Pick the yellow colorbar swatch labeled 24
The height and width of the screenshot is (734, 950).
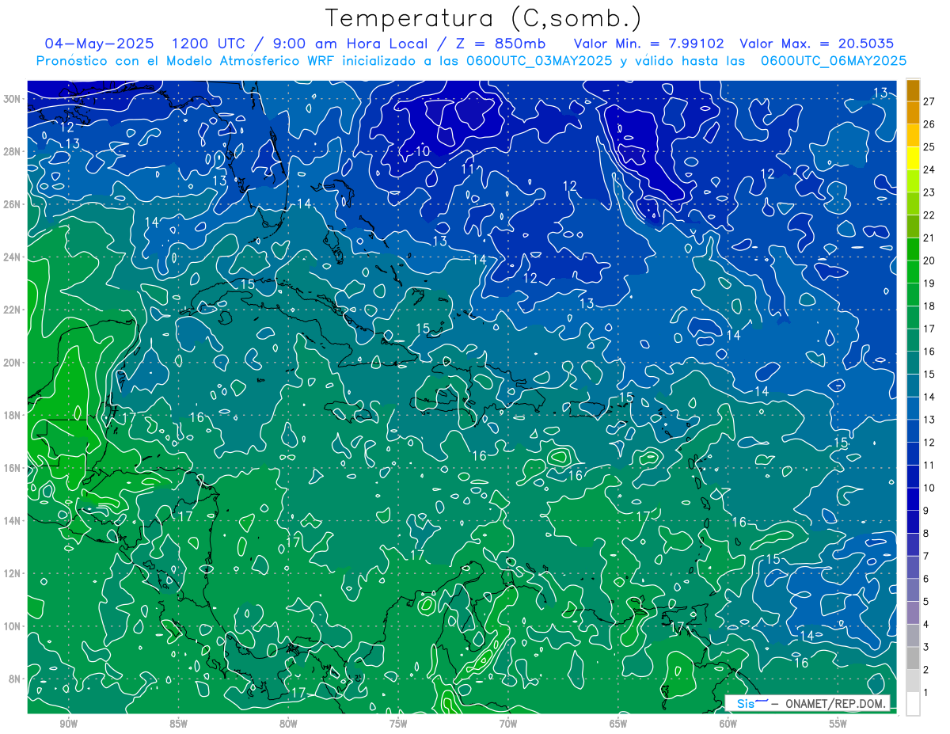point(913,159)
